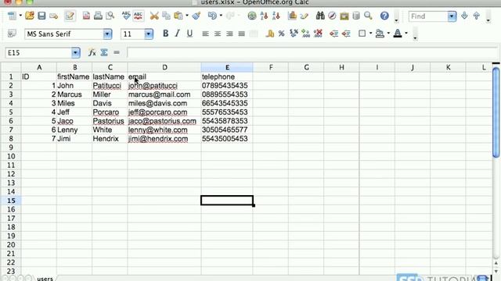Show Draw Functions icon

pyautogui.click(x=305, y=16)
